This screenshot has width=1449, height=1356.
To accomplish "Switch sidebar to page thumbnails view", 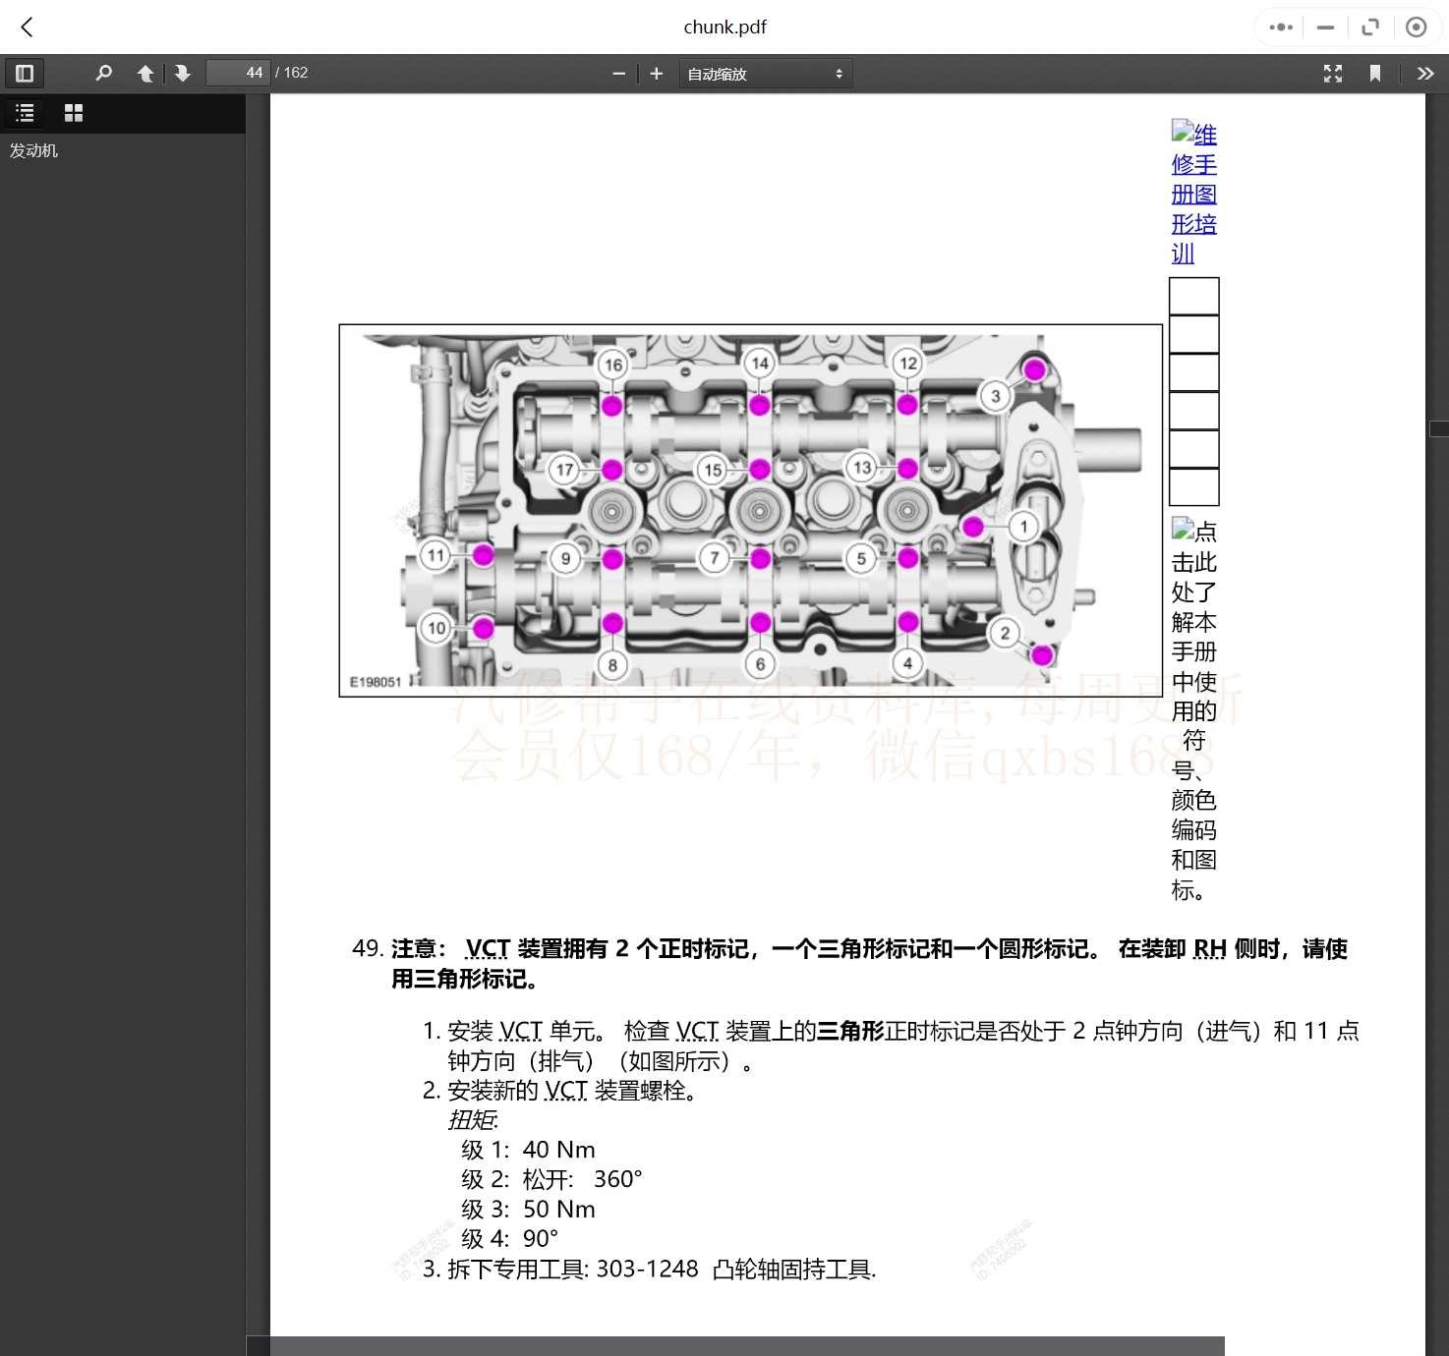I will click(x=73, y=112).
